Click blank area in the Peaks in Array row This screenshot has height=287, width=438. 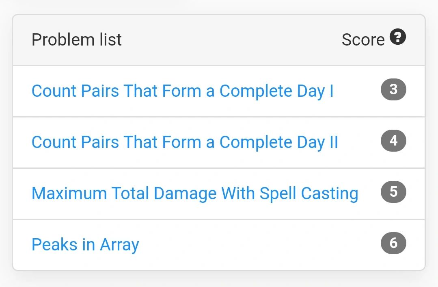(x=260, y=245)
